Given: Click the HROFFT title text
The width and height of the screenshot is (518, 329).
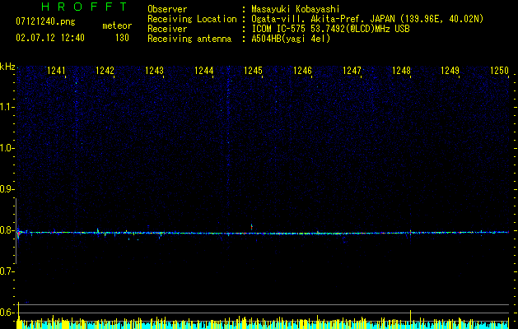Looking at the screenshot, I should tap(84, 7).
